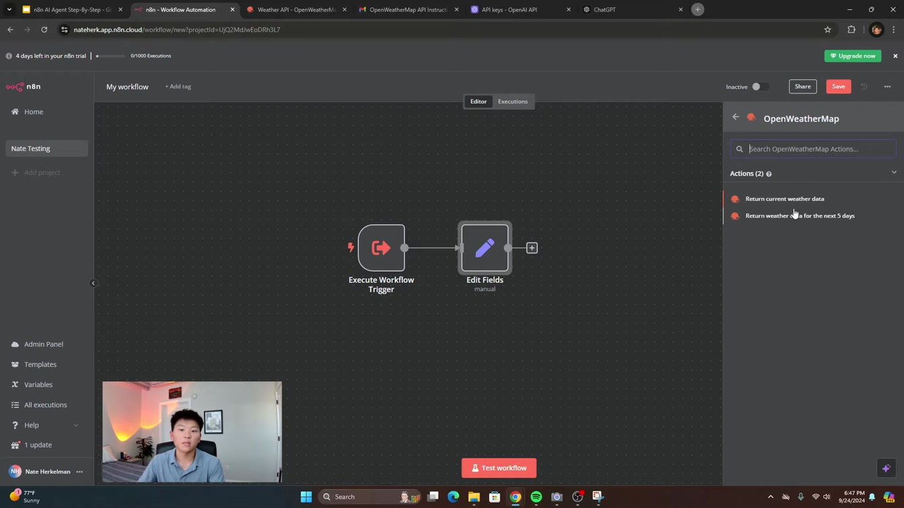
Task: Open a new browser tab
Action: coord(698,9)
